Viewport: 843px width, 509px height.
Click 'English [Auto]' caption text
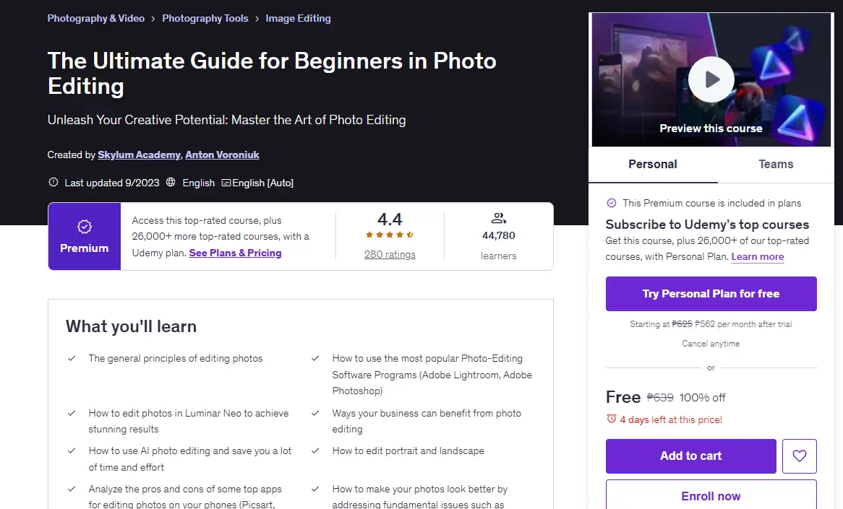click(x=263, y=183)
